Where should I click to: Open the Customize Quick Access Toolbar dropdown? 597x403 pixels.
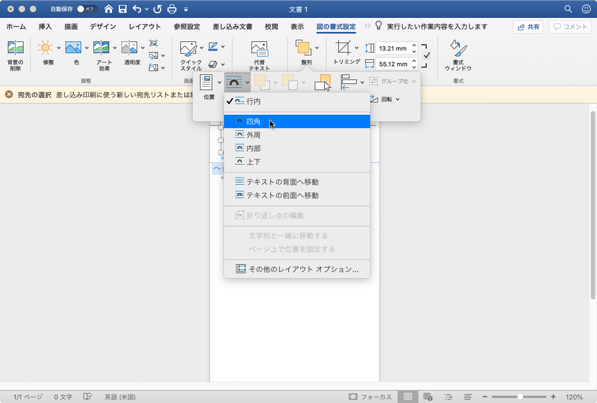click(x=186, y=9)
